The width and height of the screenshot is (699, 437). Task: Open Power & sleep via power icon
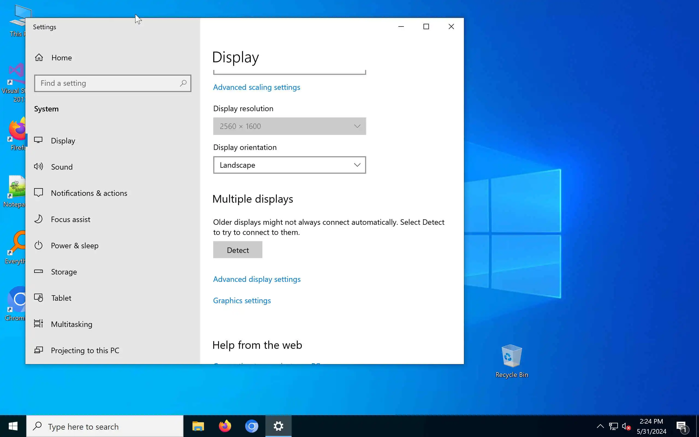(38, 245)
